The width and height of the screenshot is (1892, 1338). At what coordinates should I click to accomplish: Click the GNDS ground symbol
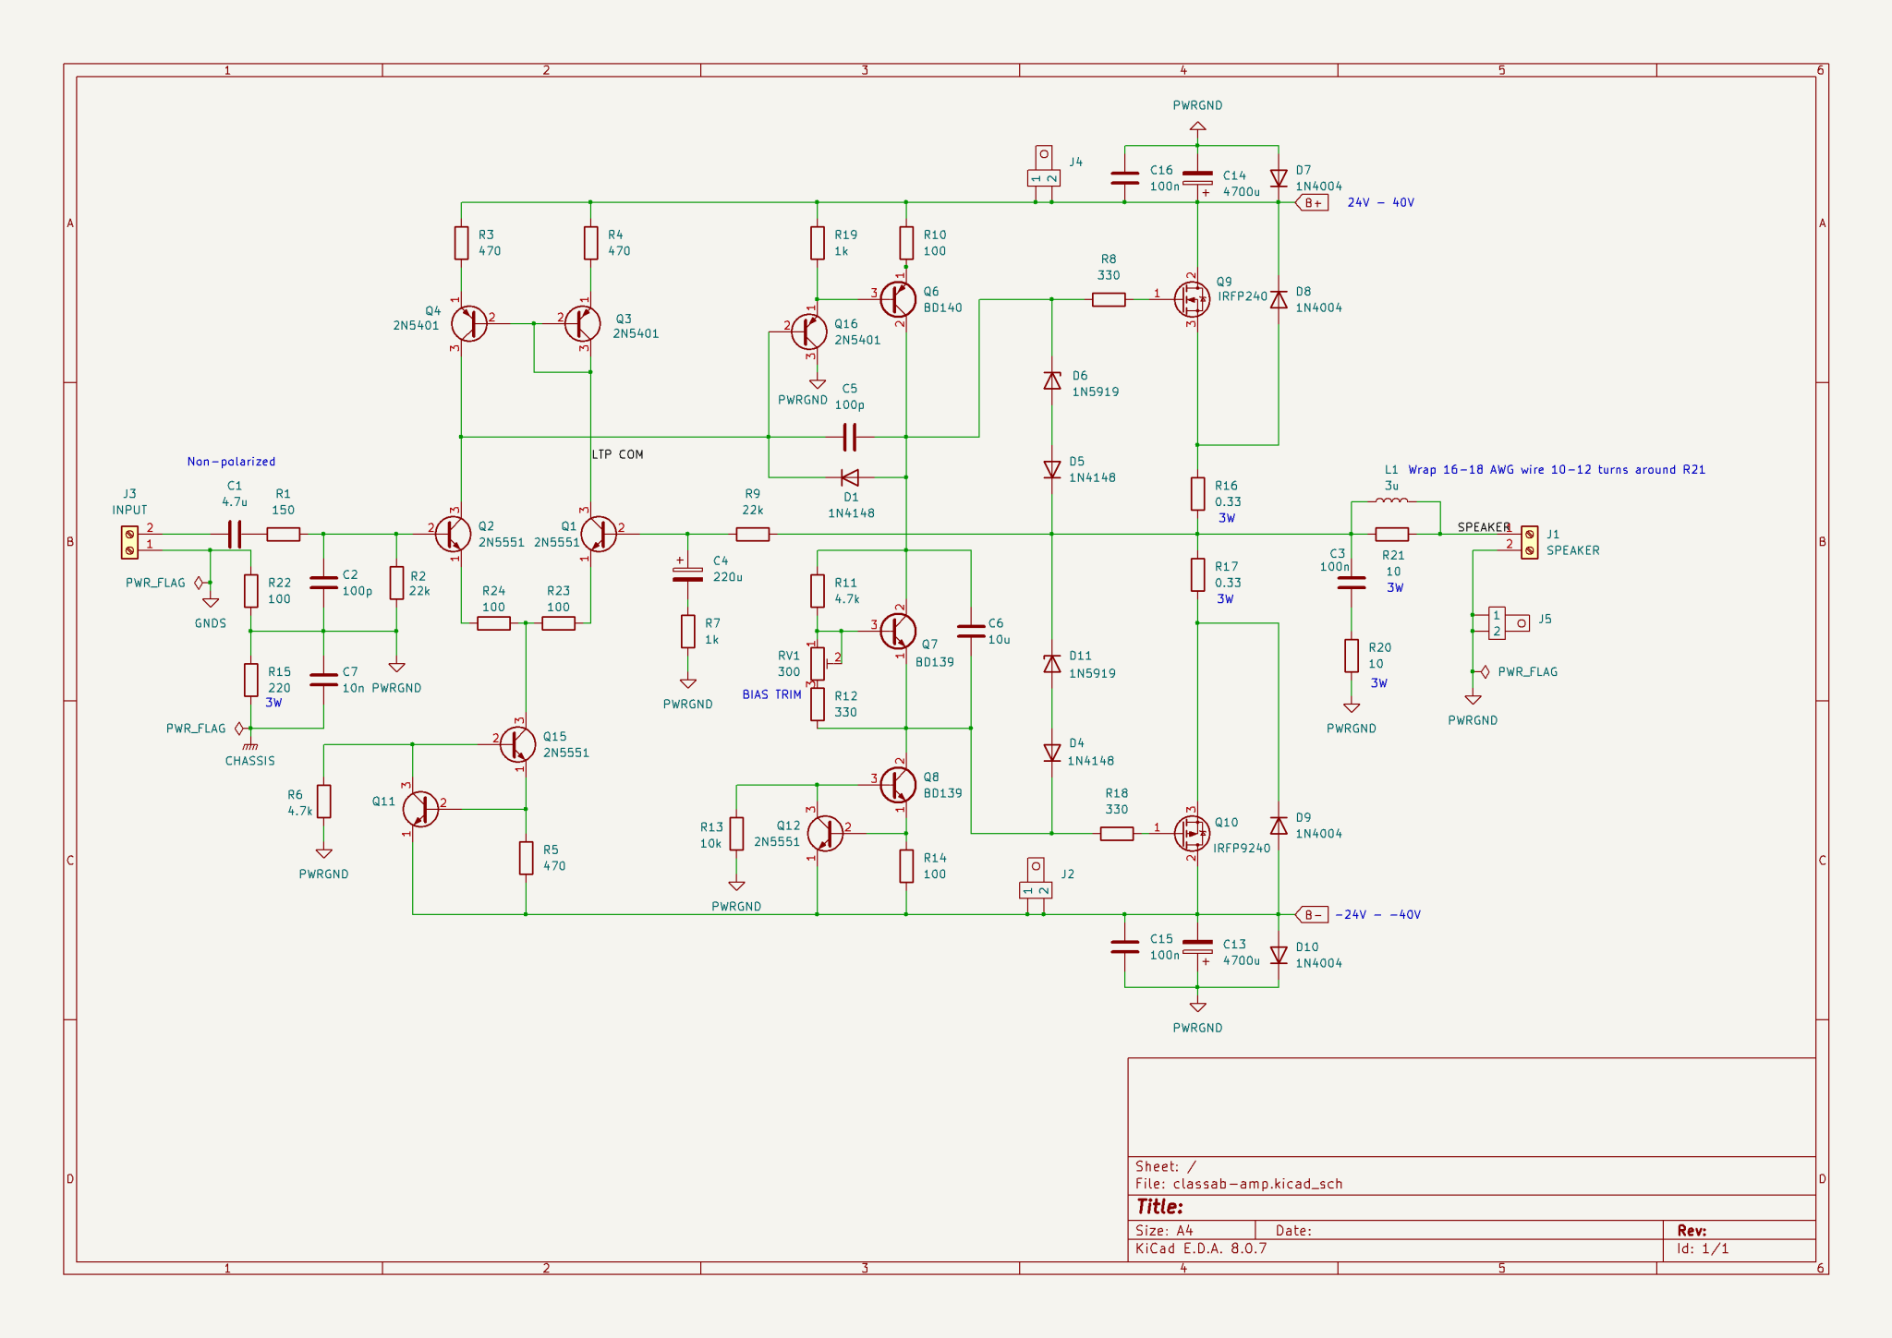coord(211,602)
